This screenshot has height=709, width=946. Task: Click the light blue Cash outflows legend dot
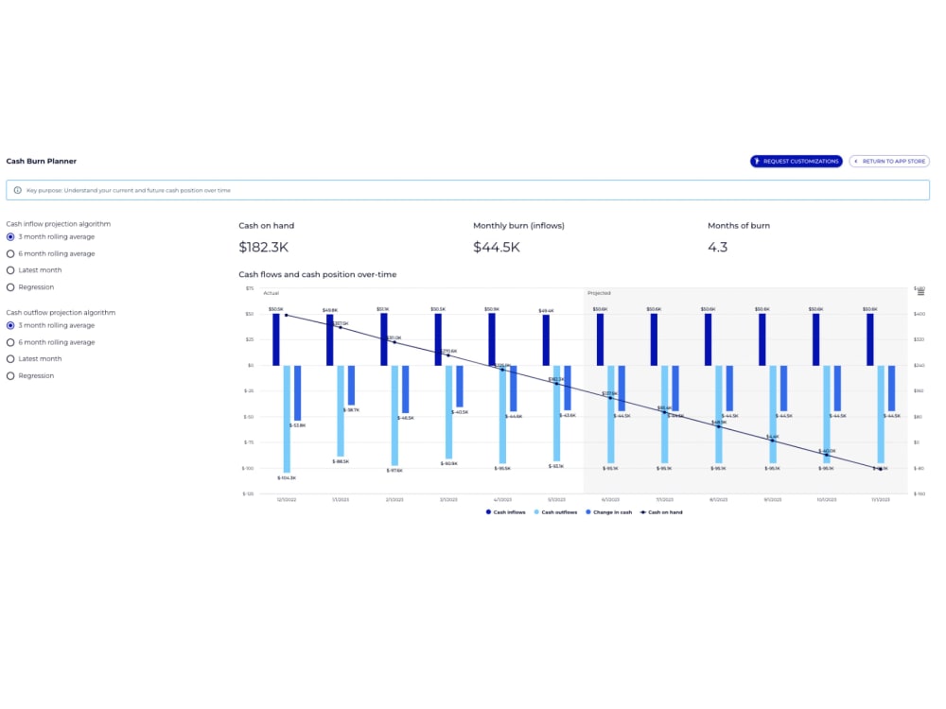coord(537,511)
